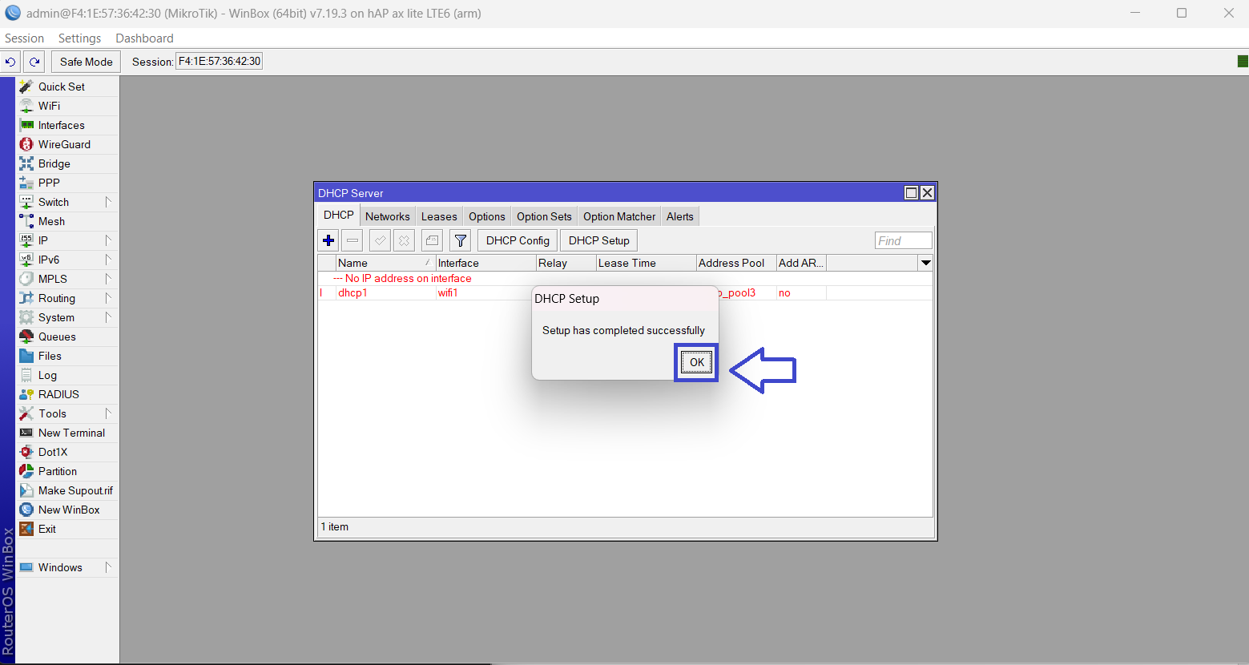
Task: Click the 'No IP address on interface' comment
Action: click(x=409, y=278)
